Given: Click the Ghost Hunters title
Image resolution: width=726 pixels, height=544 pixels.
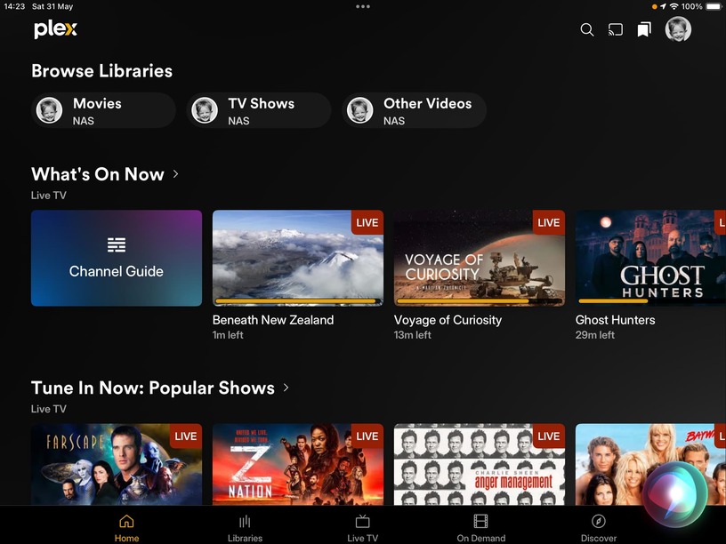Looking at the screenshot, I should 615,320.
